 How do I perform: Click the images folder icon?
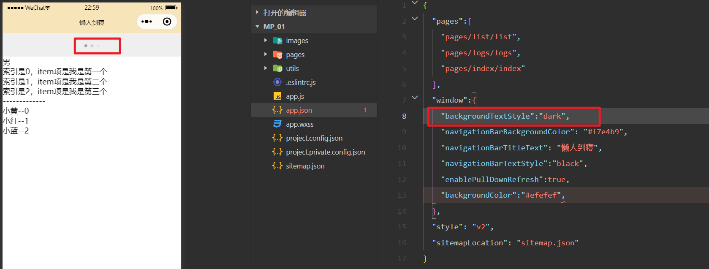(x=277, y=41)
